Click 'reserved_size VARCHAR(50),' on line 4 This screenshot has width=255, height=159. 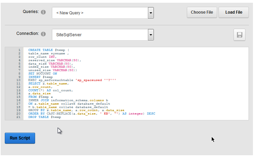[55, 60]
